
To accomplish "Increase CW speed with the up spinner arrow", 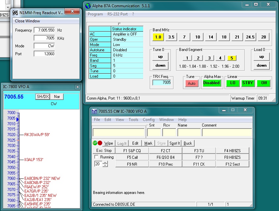I will point(105,162).
